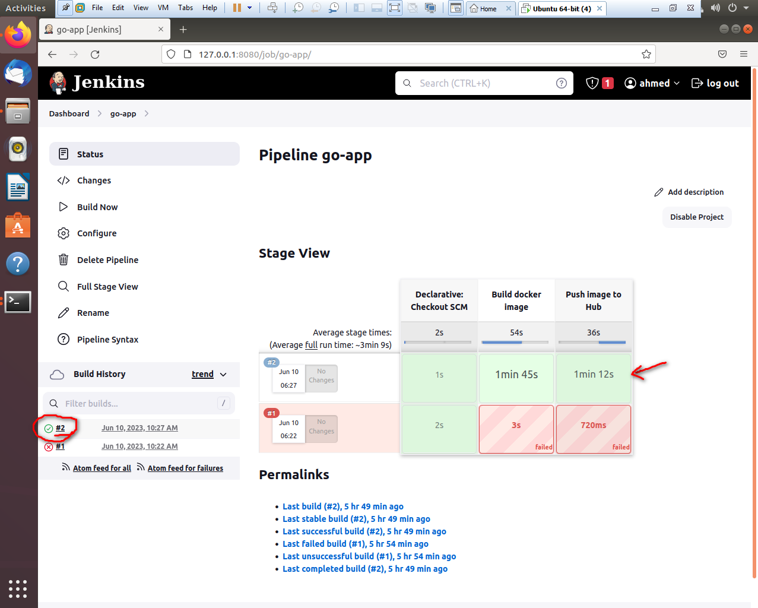Image resolution: width=758 pixels, height=608 pixels.
Task: Open LibreOffice Writer from the dock
Action: [18, 187]
